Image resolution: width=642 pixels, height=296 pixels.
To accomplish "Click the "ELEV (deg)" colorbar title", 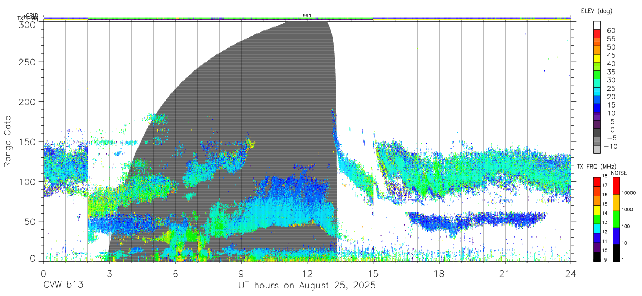I will 597,11.
